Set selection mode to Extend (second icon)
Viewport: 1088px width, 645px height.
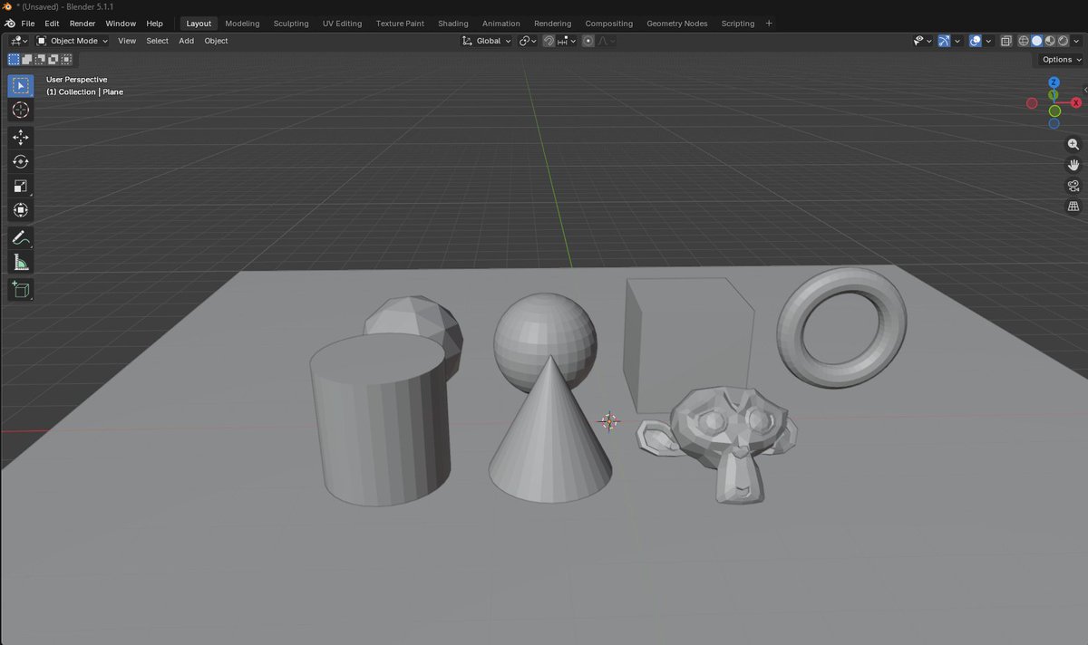click(27, 60)
